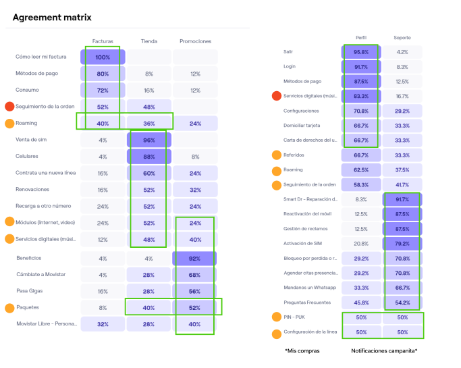Image resolution: width=461 pixels, height=368 pixels.
Task: Click the Facturas column header
Action: pos(103,41)
